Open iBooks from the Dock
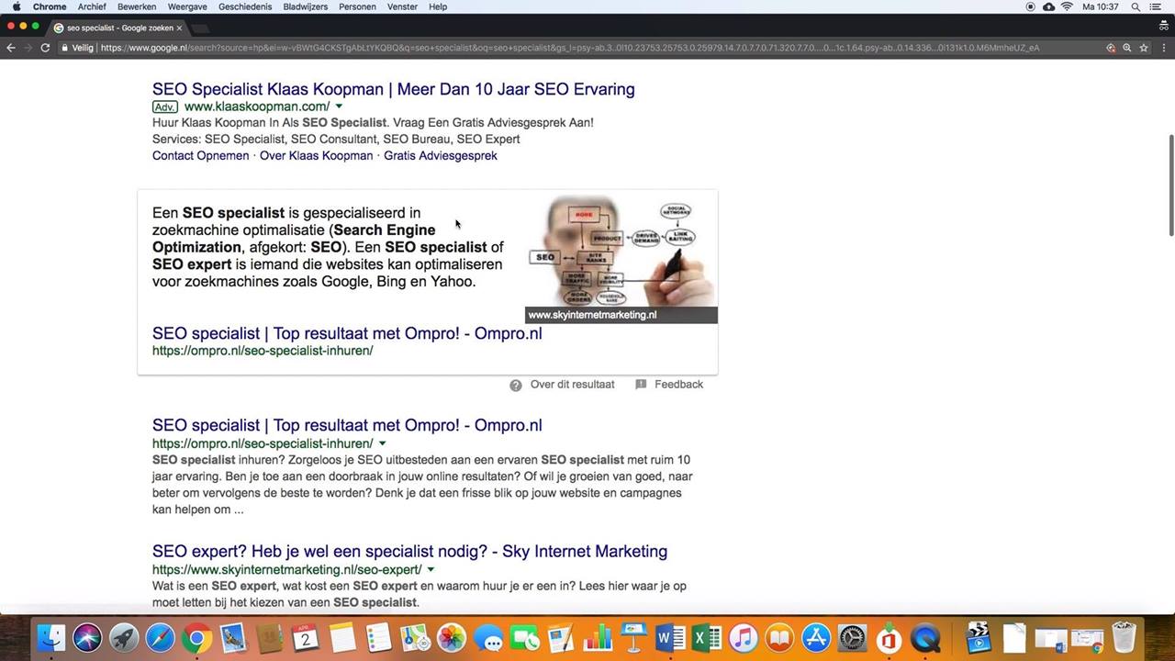Screen dimensions: 1175x661 pos(779,637)
